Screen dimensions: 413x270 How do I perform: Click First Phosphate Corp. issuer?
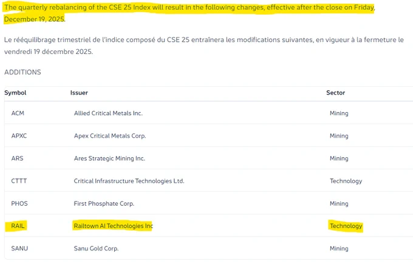point(104,204)
